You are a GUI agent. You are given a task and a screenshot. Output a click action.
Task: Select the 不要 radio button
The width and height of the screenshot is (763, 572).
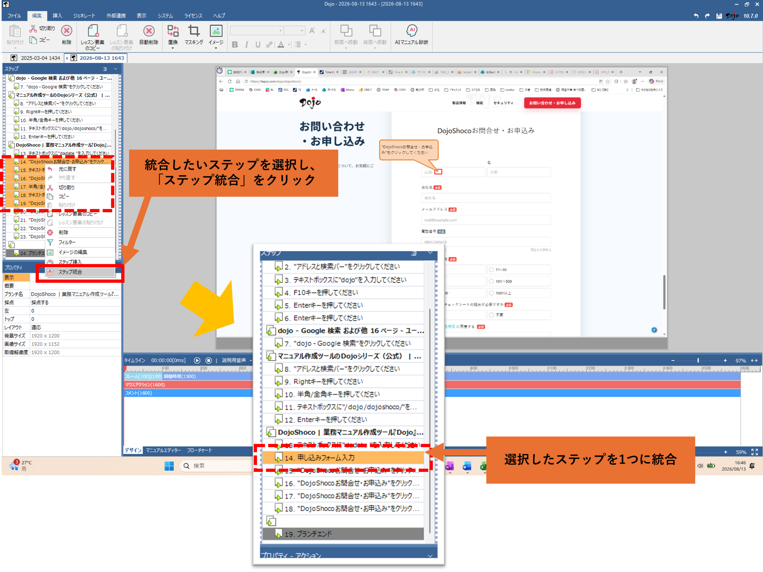[491, 315]
